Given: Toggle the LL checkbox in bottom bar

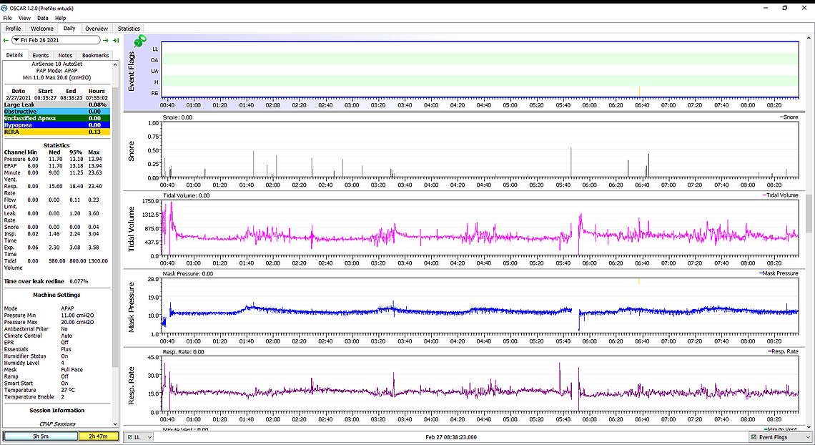Looking at the screenshot, I should 130,437.
